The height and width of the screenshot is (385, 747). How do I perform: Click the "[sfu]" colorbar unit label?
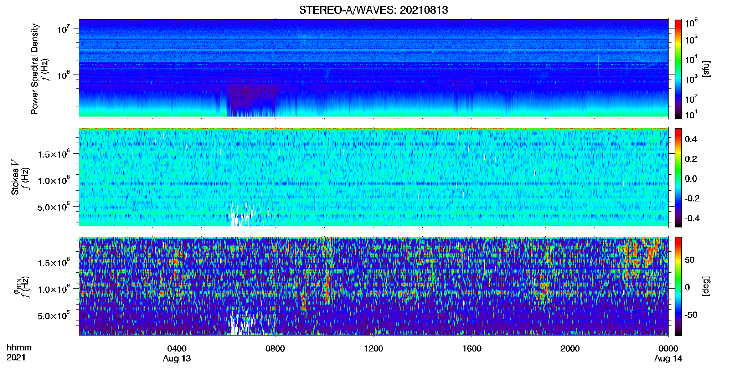coord(706,69)
